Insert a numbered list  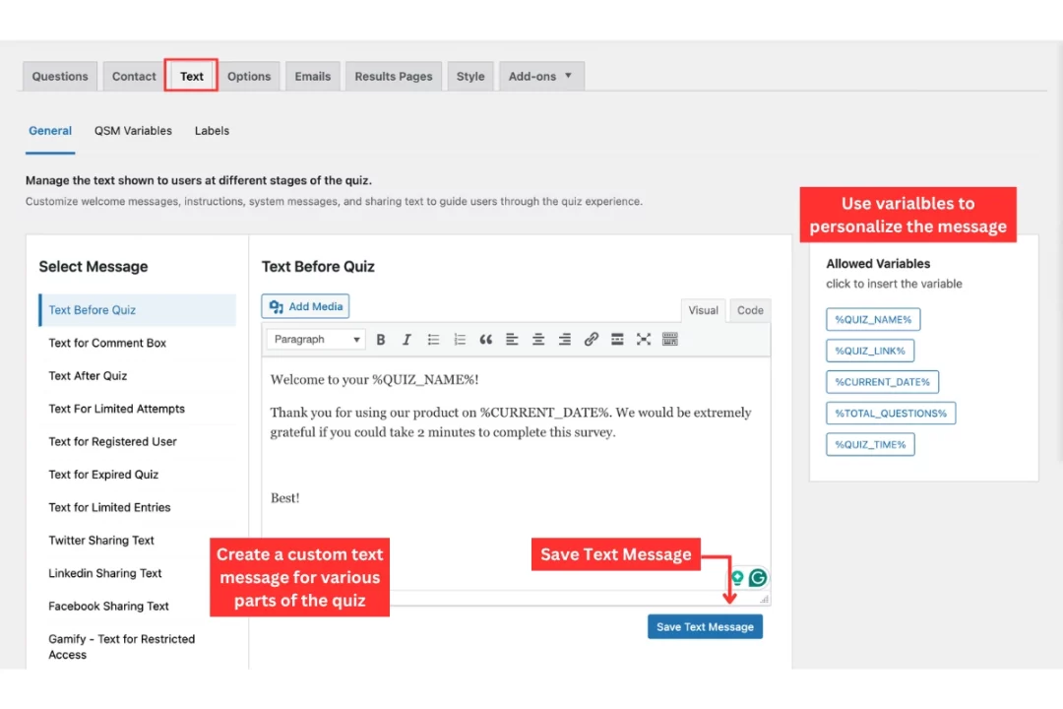point(459,339)
